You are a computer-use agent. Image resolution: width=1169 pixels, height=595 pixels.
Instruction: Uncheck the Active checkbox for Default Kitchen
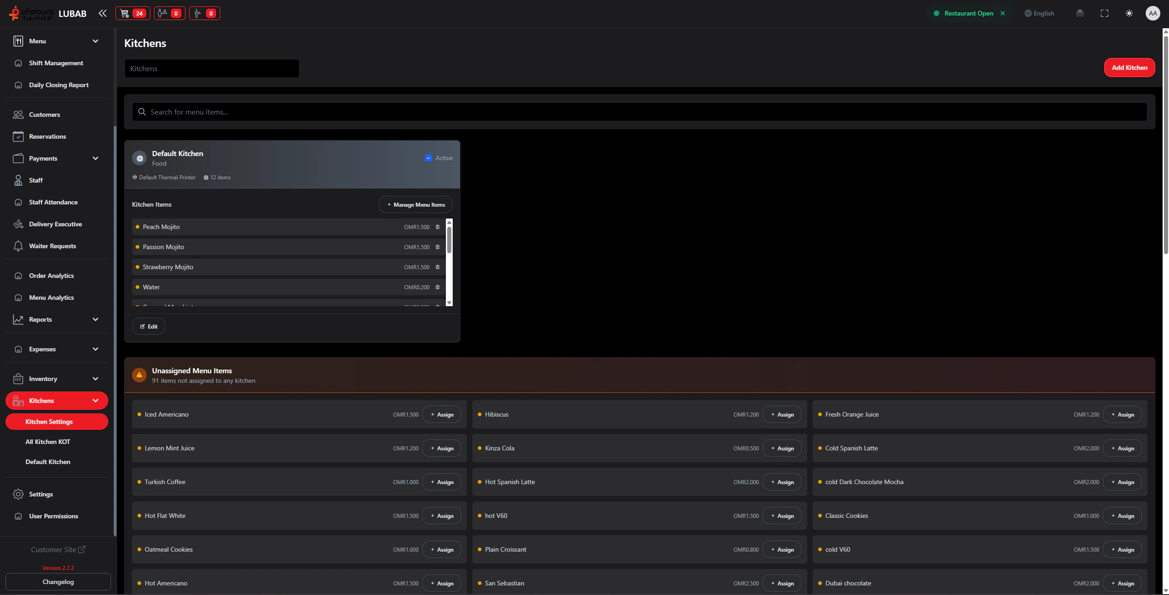[428, 158]
